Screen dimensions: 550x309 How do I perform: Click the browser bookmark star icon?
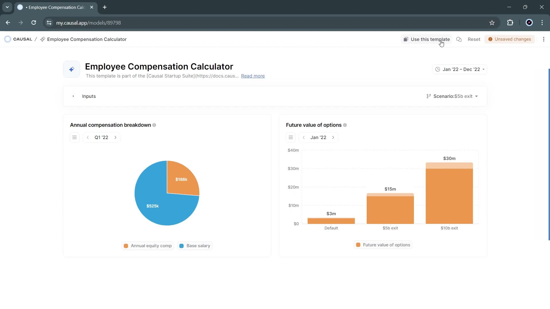(492, 23)
